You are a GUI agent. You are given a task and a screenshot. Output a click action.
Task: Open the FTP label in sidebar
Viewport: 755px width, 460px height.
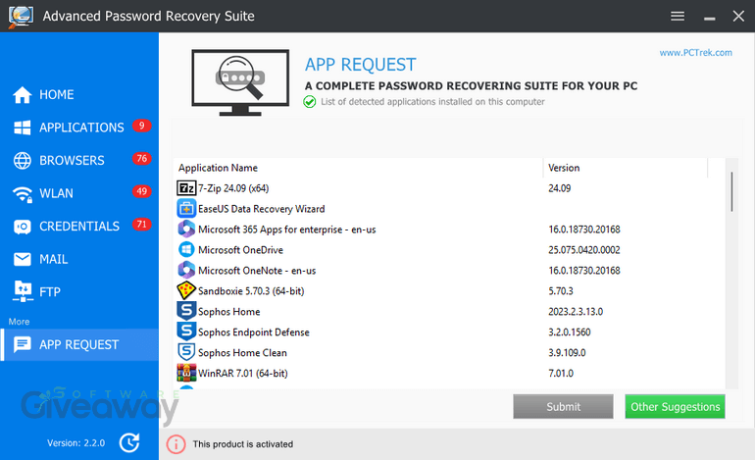(50, 292)
